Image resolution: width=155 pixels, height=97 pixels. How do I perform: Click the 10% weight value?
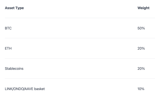[x=141, y=89]
